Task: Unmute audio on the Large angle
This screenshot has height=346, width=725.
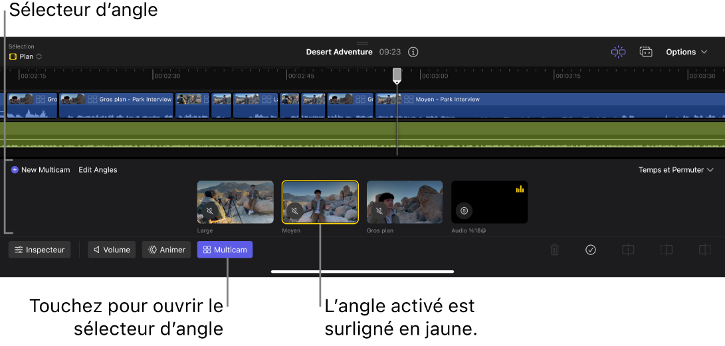Action: pos(210,211)
